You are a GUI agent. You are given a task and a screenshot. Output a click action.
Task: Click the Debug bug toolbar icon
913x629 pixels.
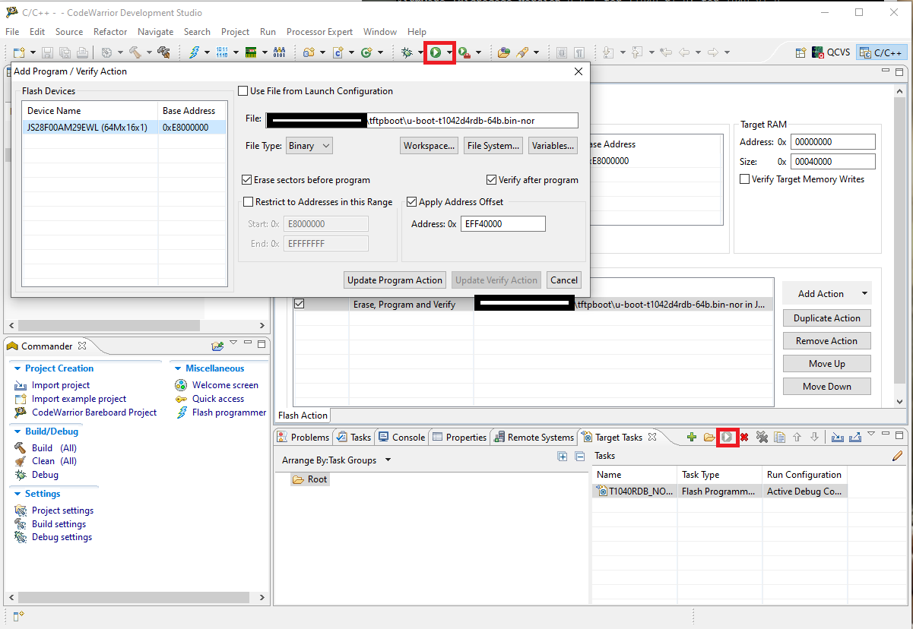click(407, 52)
